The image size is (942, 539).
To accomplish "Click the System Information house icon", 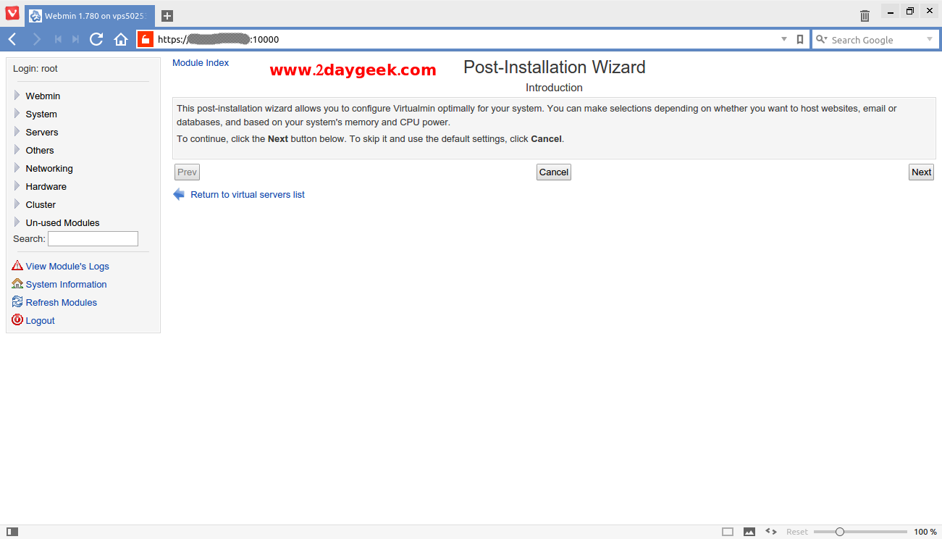I will (x=17, y=283).
